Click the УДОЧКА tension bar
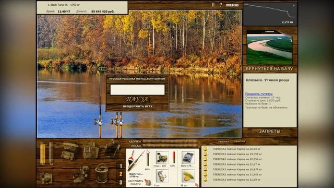The image size is (334, 188). [170, 141]
